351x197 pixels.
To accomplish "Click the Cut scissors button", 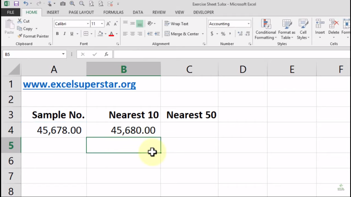I will pos(23,21).
